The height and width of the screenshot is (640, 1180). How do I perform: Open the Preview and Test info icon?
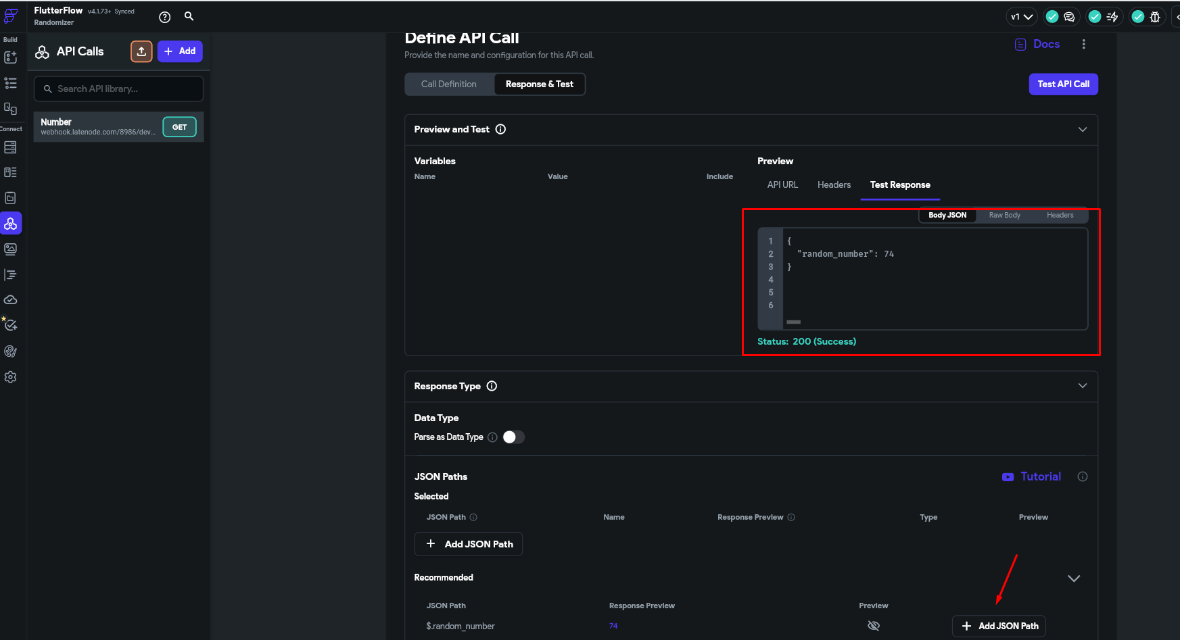click(500, 129)
